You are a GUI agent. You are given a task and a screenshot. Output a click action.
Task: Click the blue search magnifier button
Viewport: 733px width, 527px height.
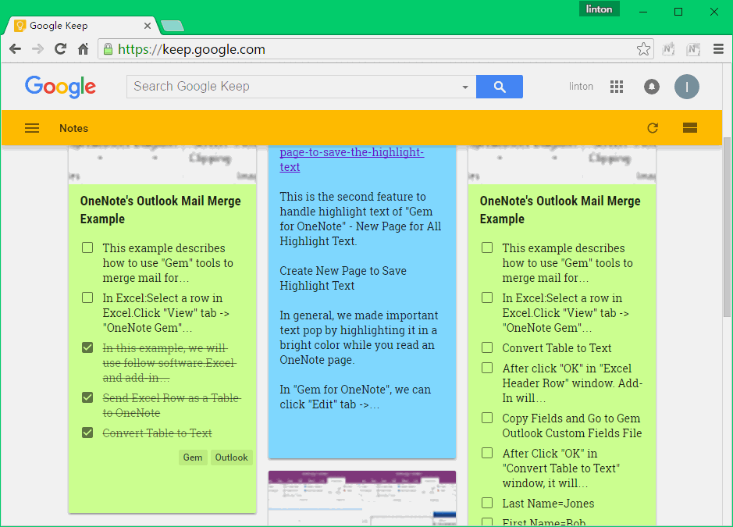(x=500, y=87)
